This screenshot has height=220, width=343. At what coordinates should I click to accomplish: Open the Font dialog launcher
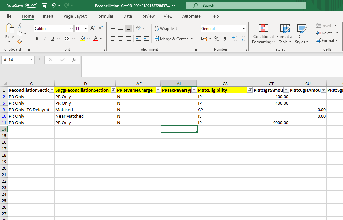coord(104,49)
